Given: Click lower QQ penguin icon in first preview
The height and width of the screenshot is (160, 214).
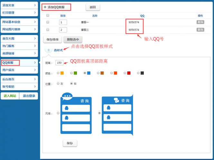Looking at the screenshot, I should coord(67,118).
